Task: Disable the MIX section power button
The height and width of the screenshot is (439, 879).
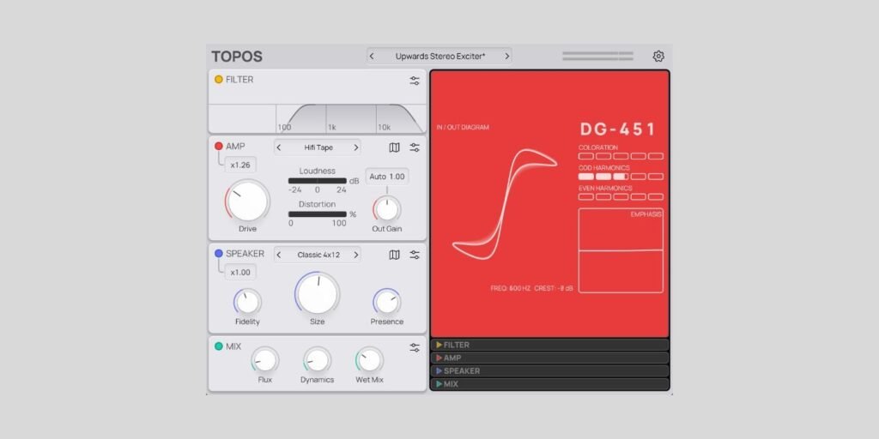Action: tap(219, 346)
